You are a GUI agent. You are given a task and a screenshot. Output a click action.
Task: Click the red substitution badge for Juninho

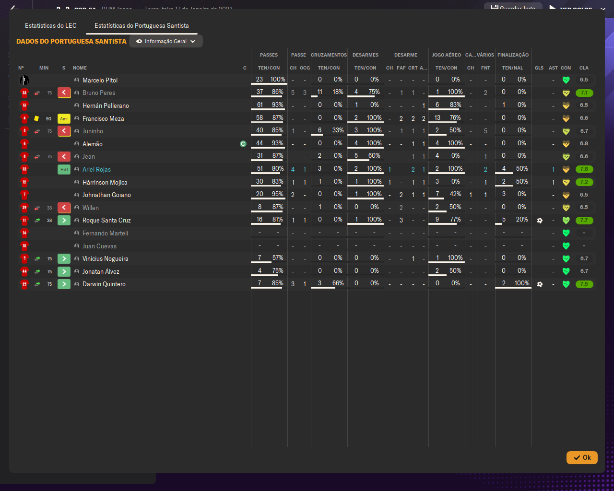tap(64, 131)
